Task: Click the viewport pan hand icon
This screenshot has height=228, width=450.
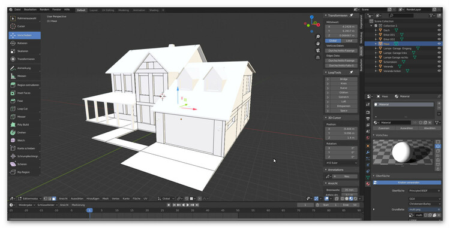Action: pos(317,44)
